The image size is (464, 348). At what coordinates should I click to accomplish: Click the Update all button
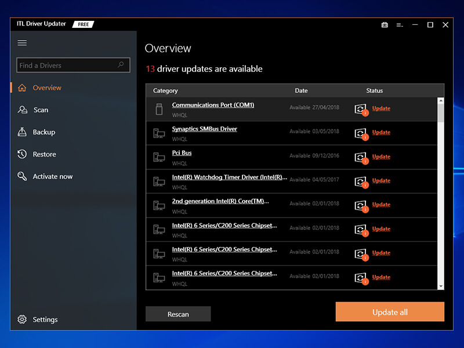click(x=390, y=312)
